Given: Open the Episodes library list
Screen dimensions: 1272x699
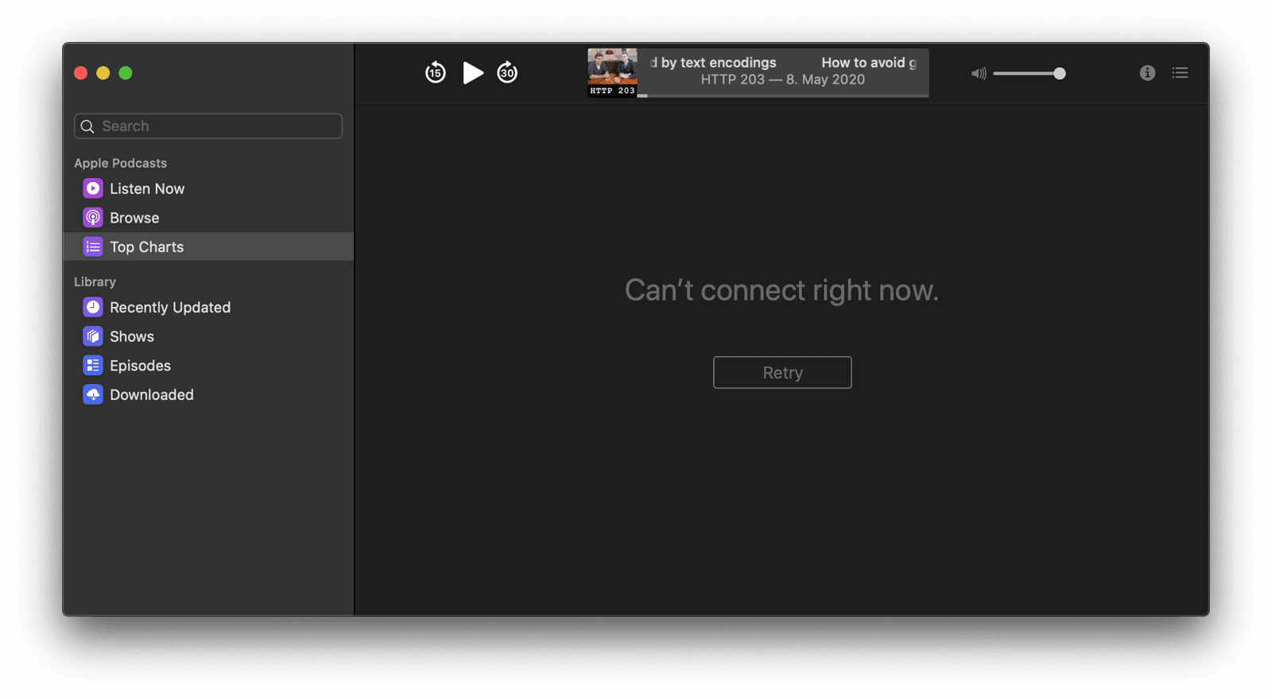Looking at the screenshot, I should [140, 366].
